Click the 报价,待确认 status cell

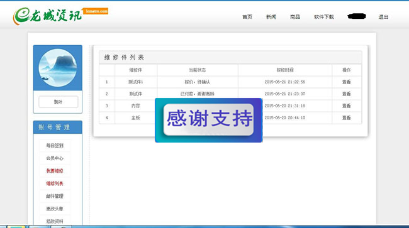(197, 82)
